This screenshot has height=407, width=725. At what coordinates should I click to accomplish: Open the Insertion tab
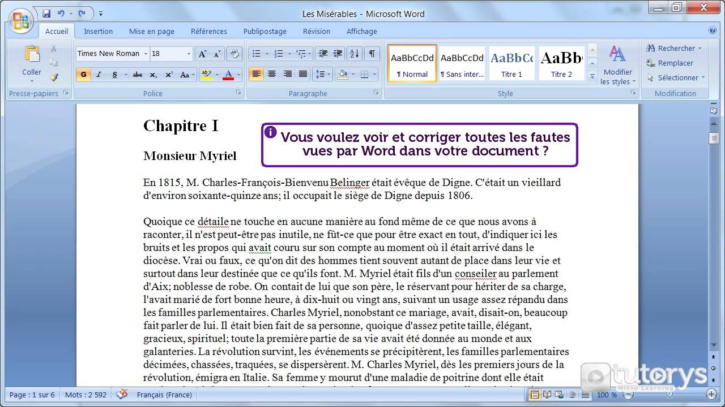point(99,31)
